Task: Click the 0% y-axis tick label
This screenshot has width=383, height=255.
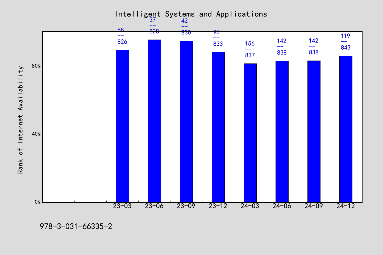Action: 38,202
